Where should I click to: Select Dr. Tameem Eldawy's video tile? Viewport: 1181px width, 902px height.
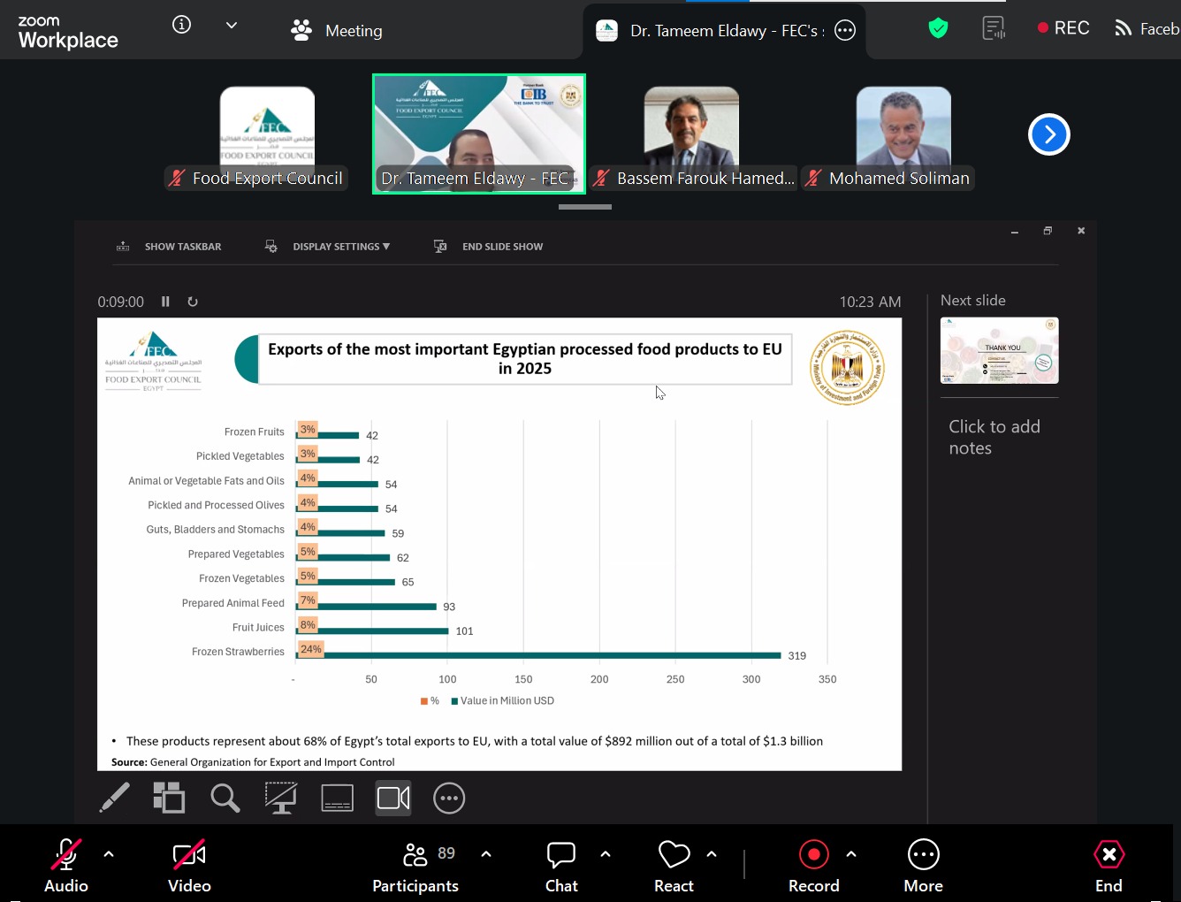(x=479, y=134)
